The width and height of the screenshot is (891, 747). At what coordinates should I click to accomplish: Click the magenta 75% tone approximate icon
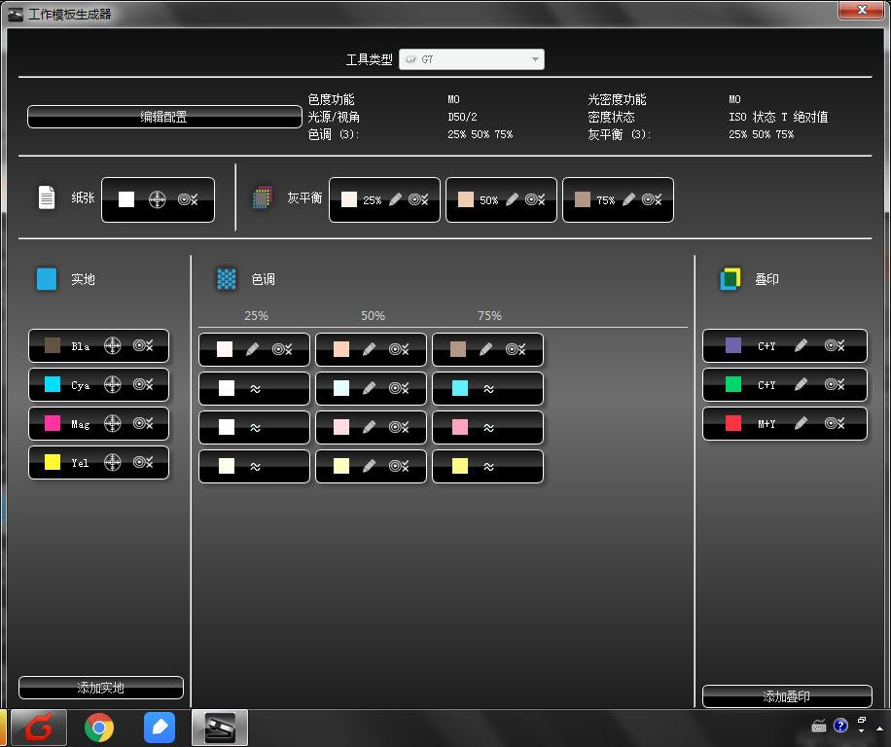tap(488, 428)
